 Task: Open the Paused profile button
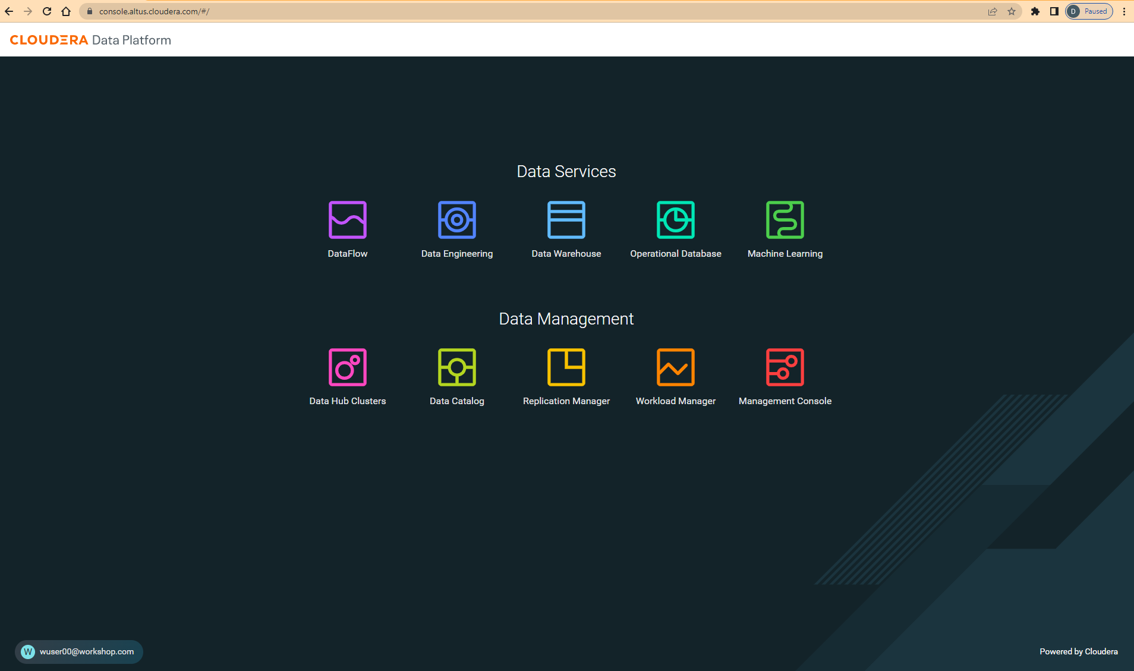click(x=1089, y=11)
